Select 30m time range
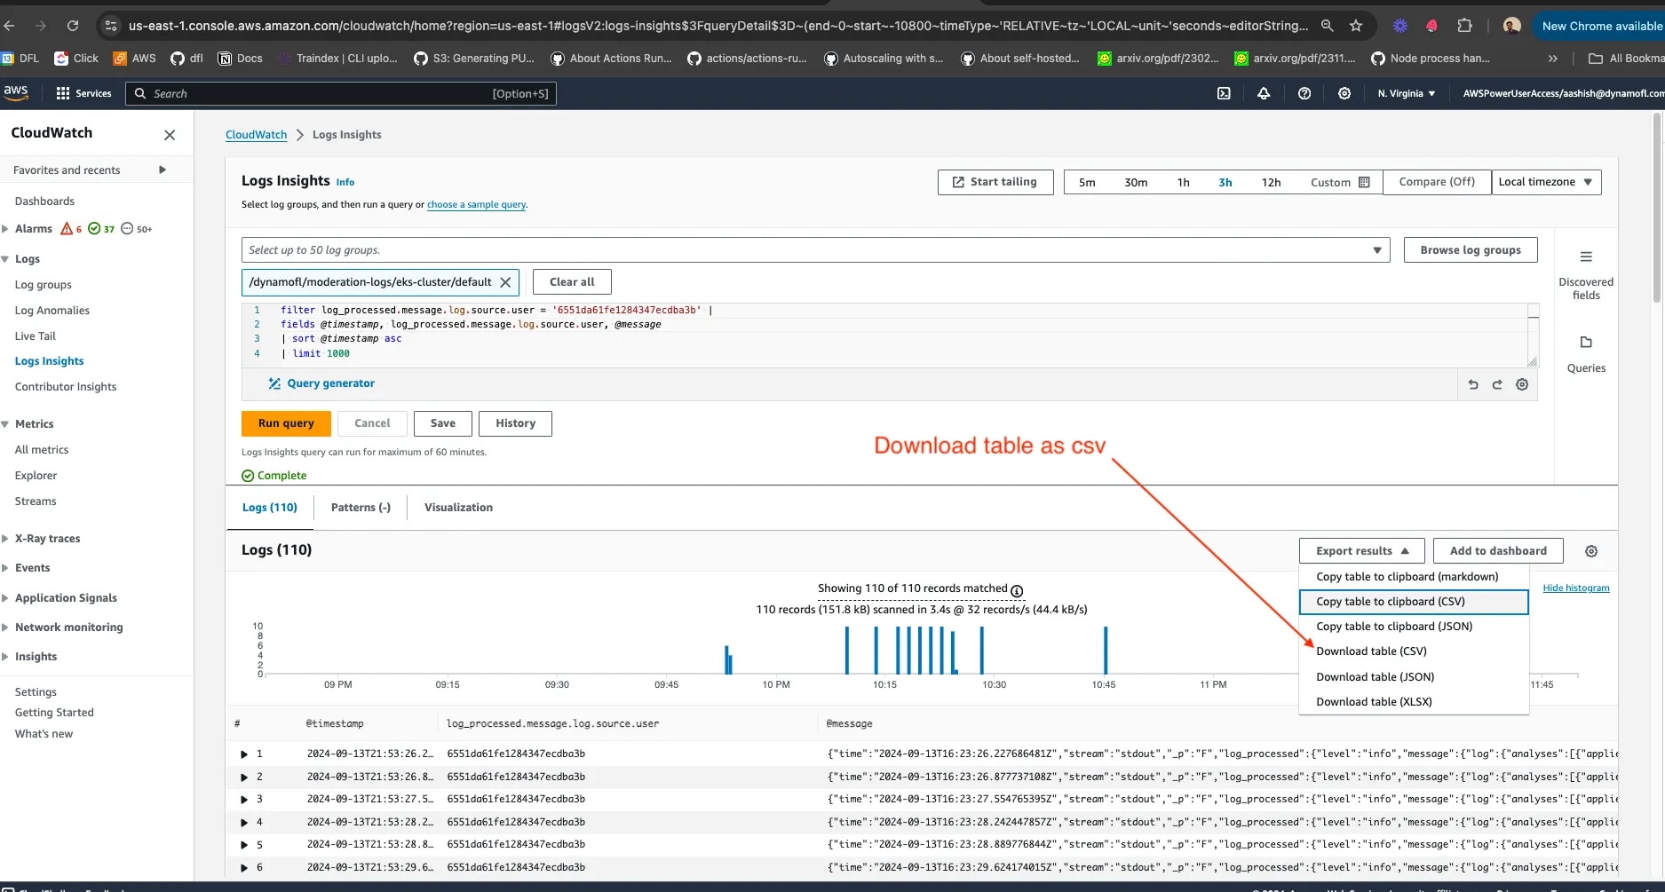 pos(1136,182)
